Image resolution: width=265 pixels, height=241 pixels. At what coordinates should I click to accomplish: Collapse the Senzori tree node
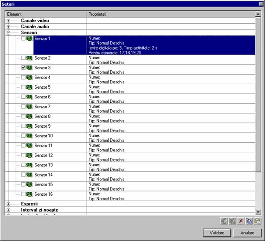tap(8, 33)
